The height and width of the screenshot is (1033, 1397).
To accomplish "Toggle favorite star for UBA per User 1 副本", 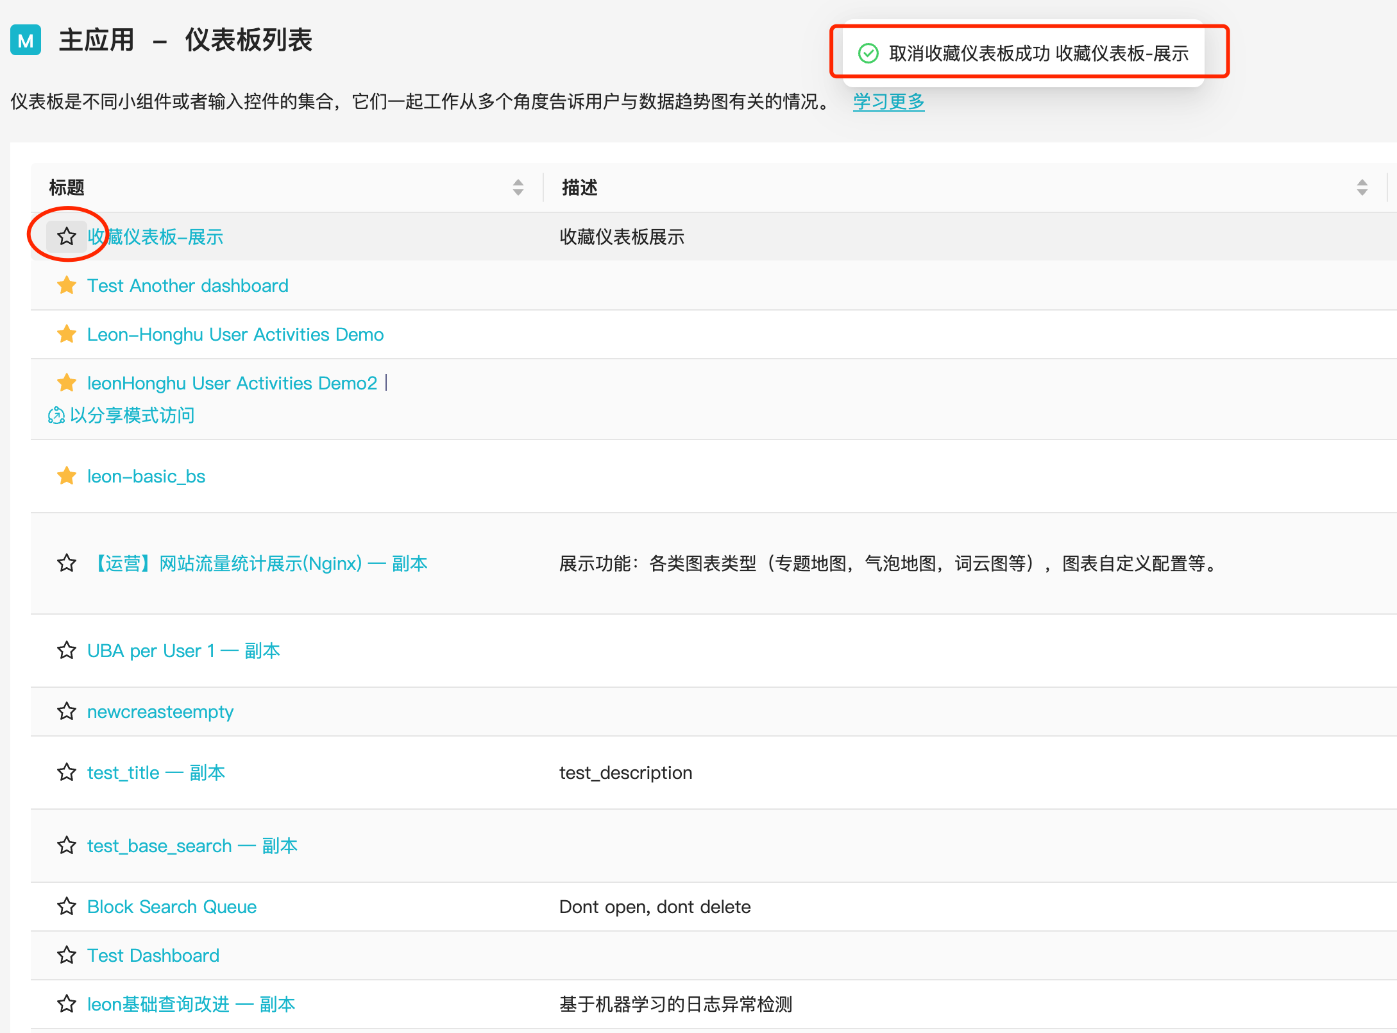I will coord(66,650).
